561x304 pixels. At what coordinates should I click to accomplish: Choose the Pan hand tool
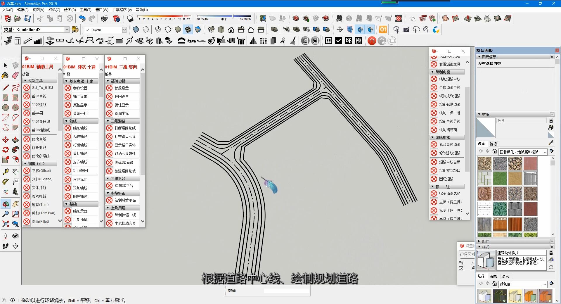[15, 204]
